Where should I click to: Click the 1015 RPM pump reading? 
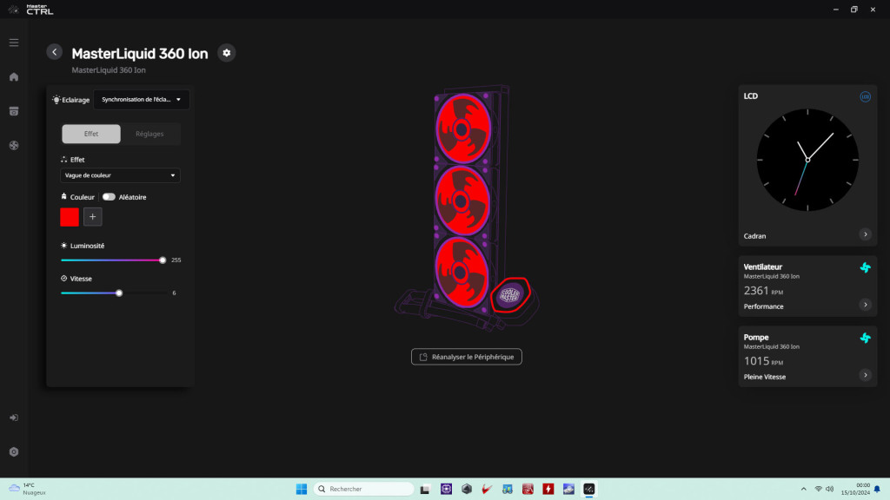(x=763, y=361)
